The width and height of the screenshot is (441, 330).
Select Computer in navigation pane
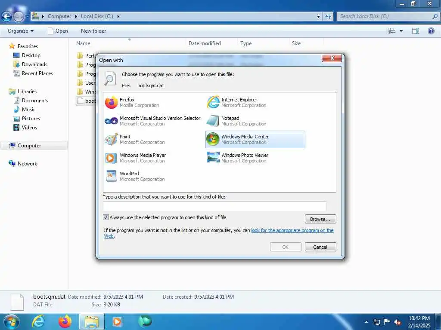[29, 146]
